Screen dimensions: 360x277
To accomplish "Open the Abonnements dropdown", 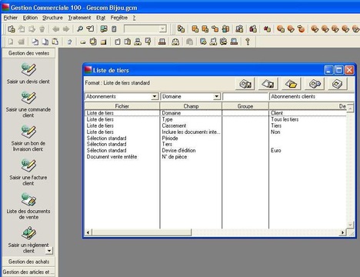I will (155, 96).
